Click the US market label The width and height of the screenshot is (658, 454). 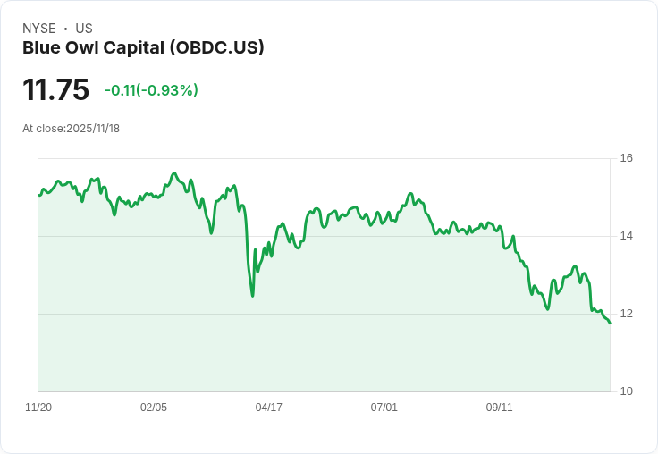(84, 29)
